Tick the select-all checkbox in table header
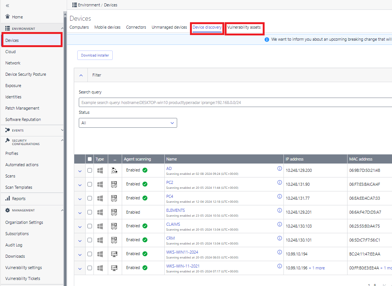The image size is (392, 286). click(89, 159)
